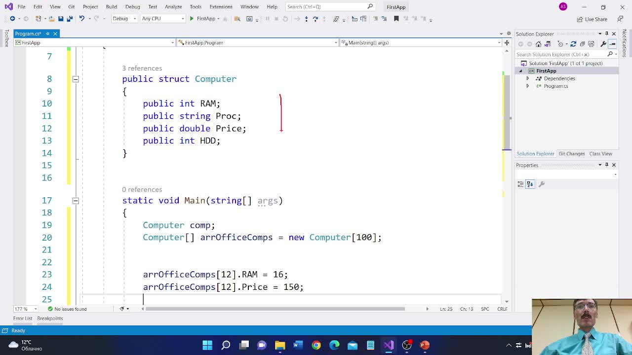This screenshot has width=632, height=355.
Task: Click Property Pages wrench in Properties panel
Action: tap(542, 184)
